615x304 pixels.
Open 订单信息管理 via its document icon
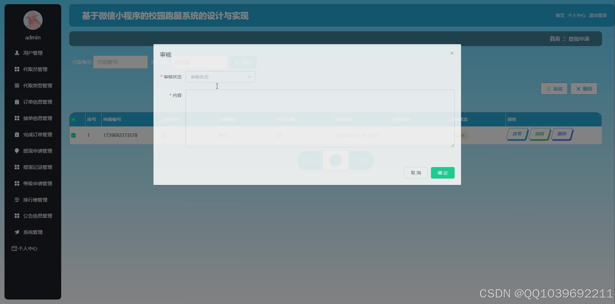(x=17, y=102)
